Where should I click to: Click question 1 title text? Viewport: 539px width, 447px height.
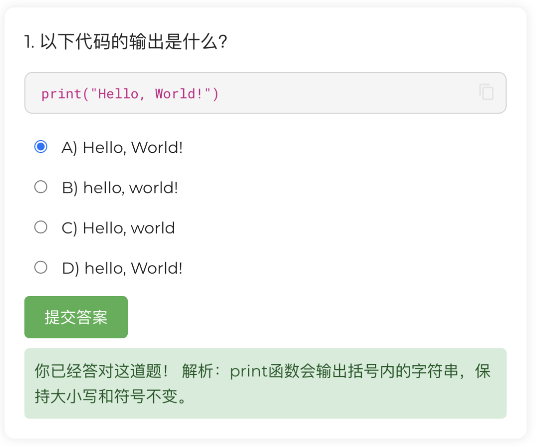pyautogui.click(x=125, y=42)
